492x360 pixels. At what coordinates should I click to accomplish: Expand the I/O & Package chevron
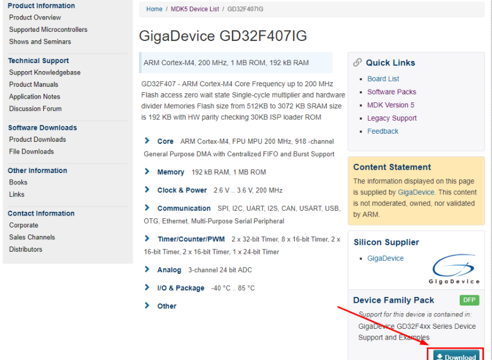pyautogui.click(x=147, y=287)
